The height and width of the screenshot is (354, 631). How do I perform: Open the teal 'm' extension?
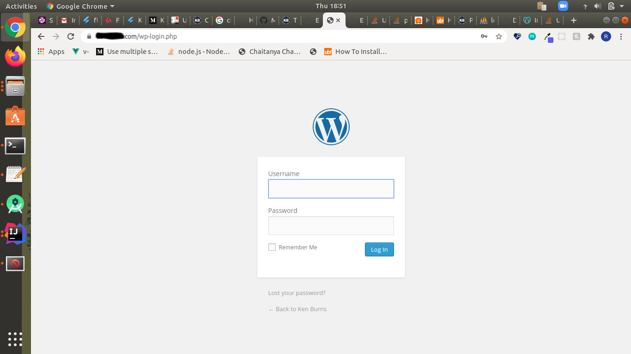coord(532,36)
